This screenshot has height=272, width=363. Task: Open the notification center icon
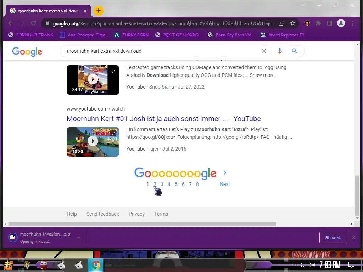pos(351,265)
